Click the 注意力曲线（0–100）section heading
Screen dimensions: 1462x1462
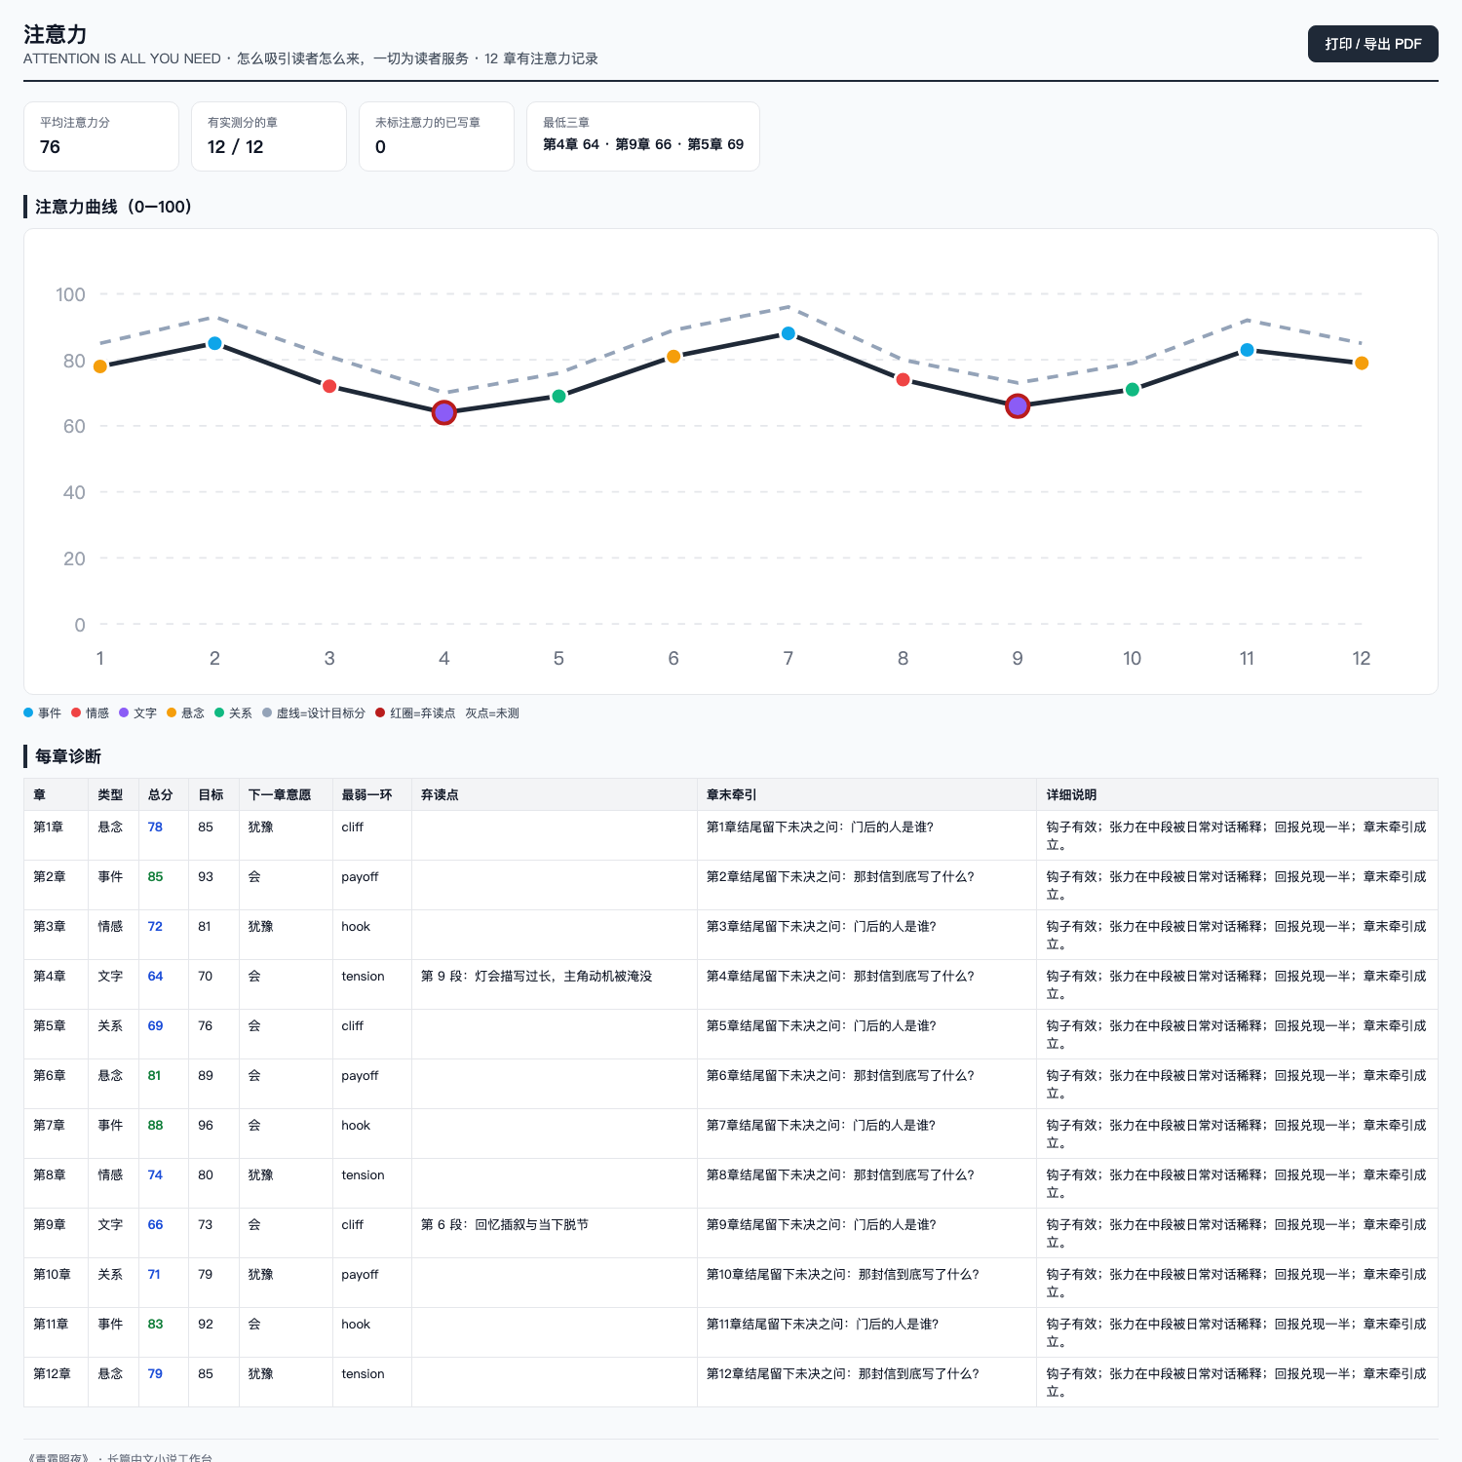tap(113, 207)
